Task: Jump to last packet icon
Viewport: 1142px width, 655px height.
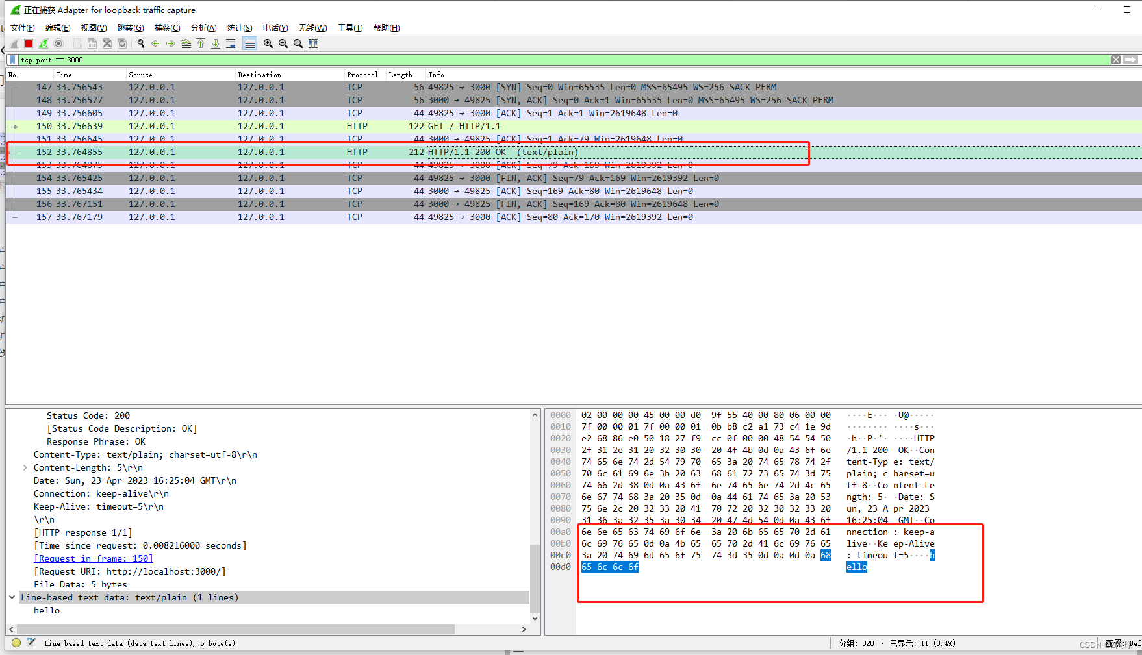Action: point(216,43)
